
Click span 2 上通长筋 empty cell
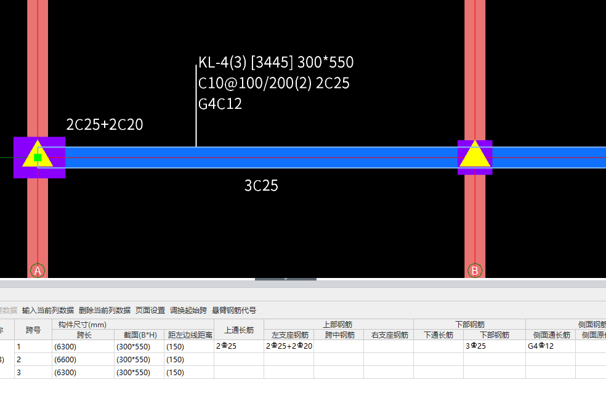click(239, 359)
